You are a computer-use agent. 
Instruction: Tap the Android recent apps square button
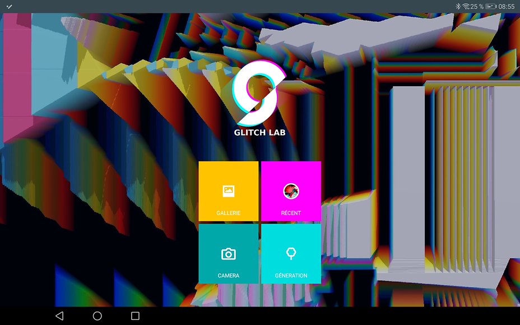pos(135,315)
